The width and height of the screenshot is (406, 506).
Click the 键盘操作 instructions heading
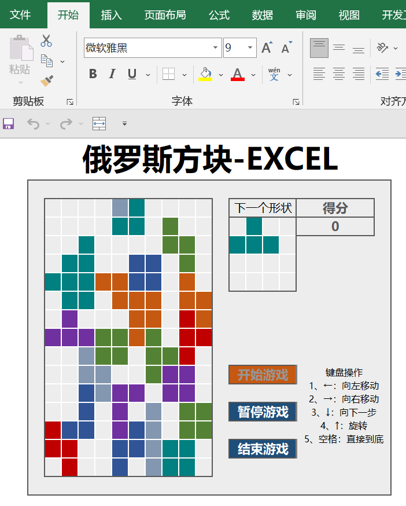344,372
